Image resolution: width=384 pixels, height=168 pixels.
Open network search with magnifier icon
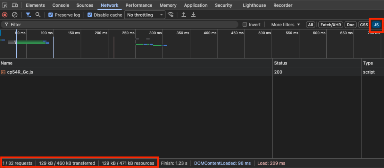(38, 15)
